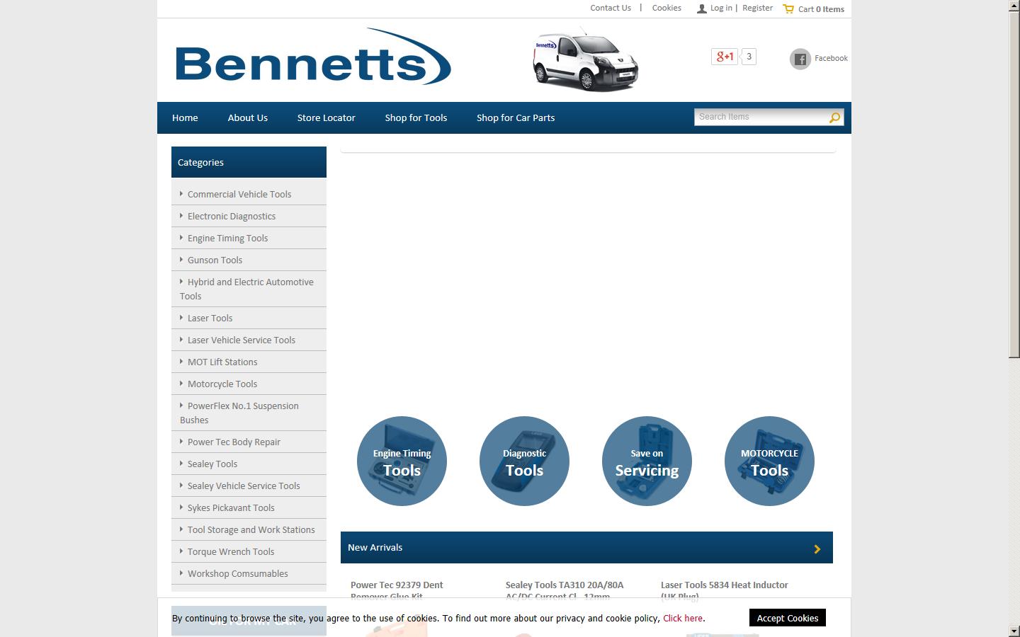Select the Diagnostic Tools circle

tap(524, 461)
